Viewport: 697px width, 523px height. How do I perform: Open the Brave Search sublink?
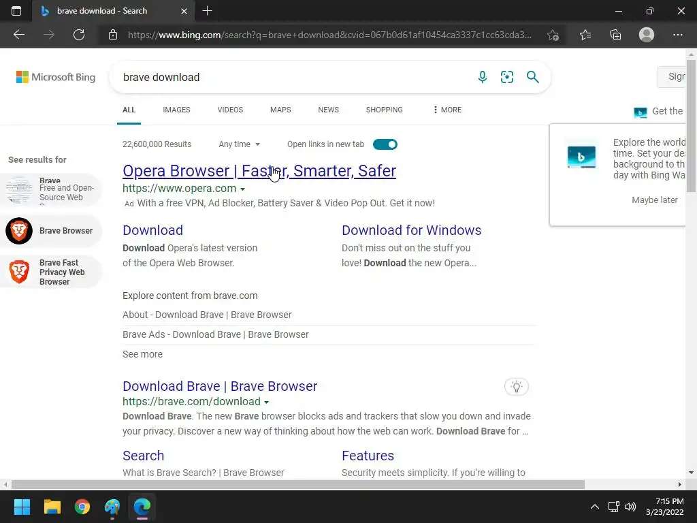(x=143, y=456)
